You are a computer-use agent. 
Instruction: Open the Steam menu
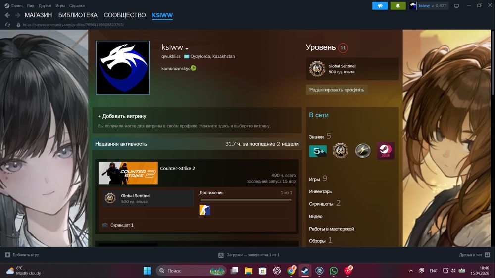[13, 5]
